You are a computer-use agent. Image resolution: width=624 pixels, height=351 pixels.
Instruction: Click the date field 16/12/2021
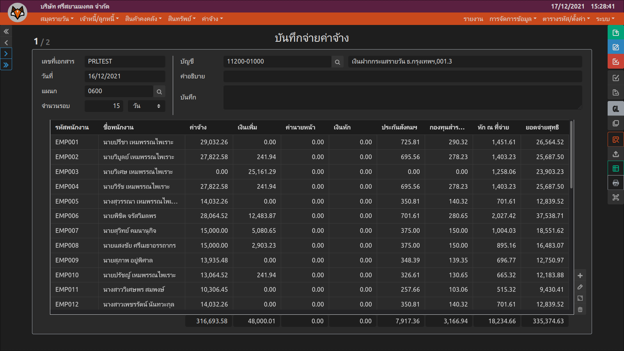pos(125,76)
